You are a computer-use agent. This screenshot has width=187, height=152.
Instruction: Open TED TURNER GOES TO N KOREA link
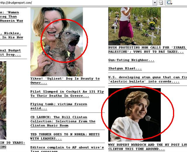point(65,136)
